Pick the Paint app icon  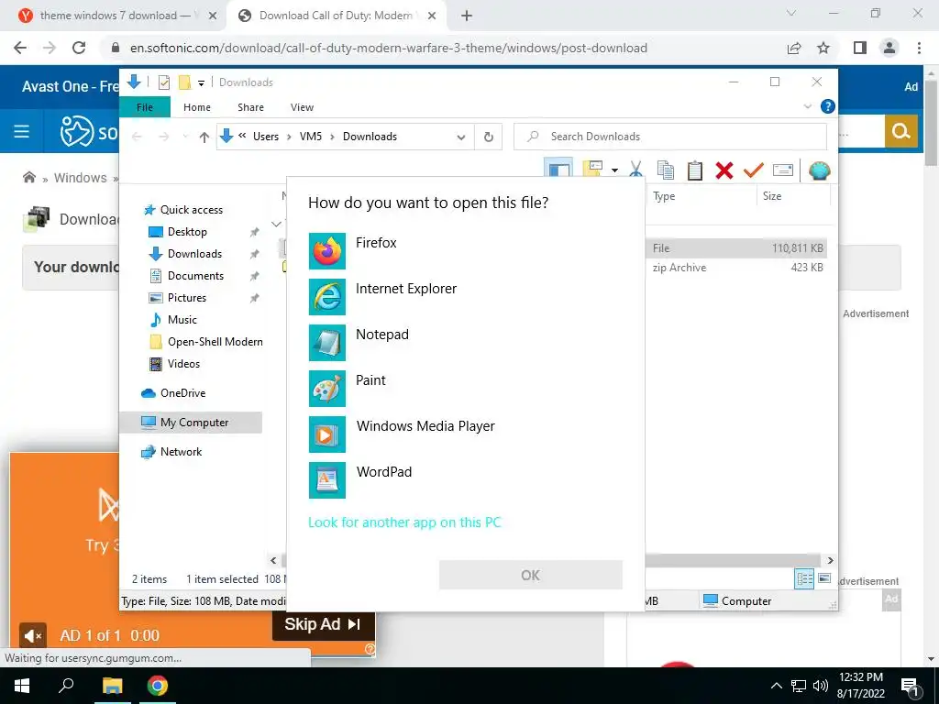[327, 389]
